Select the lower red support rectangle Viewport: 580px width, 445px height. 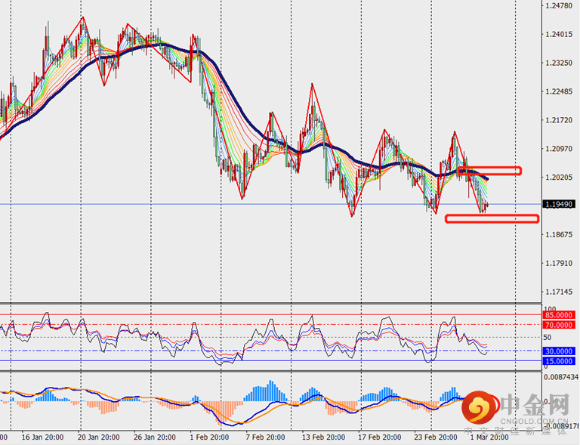coord(492,219)
